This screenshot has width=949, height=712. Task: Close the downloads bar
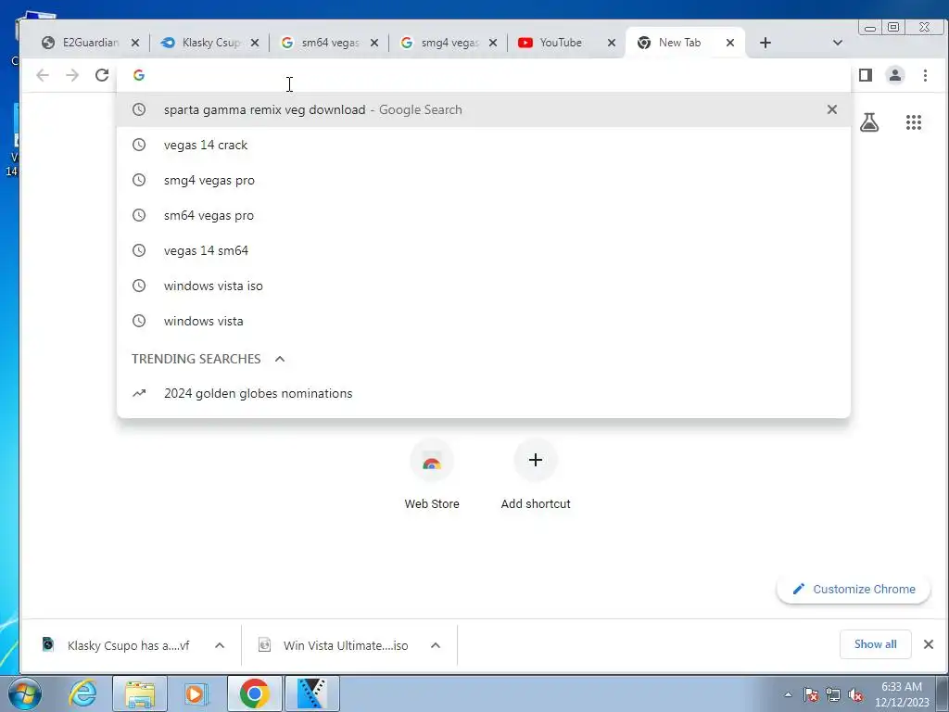pyautogui.click(x=929, y=644)
